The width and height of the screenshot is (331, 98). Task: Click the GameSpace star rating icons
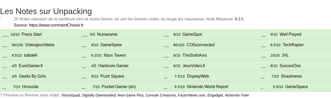(262, 88)
